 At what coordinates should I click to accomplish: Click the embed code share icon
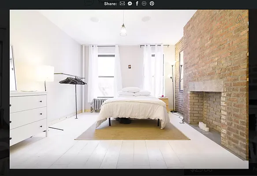click(144, 4)
